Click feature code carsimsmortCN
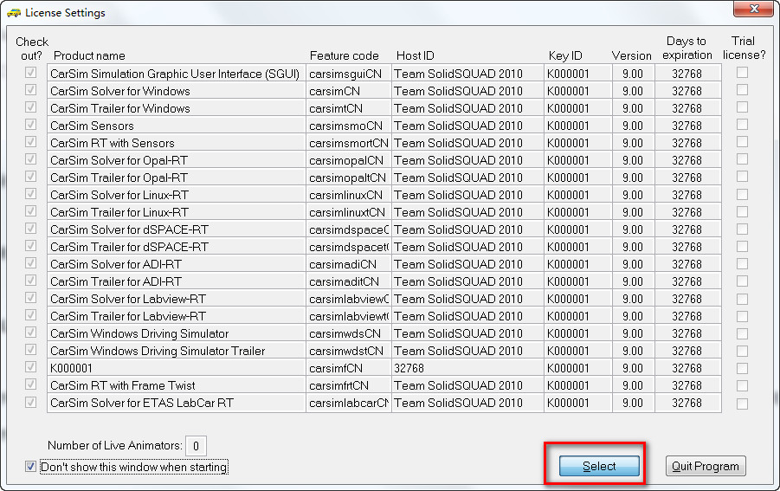 point(349,143)
